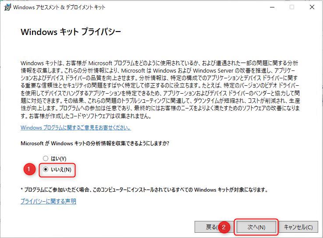Click the Windows キット プライバシー heading

tap(71, 32)
